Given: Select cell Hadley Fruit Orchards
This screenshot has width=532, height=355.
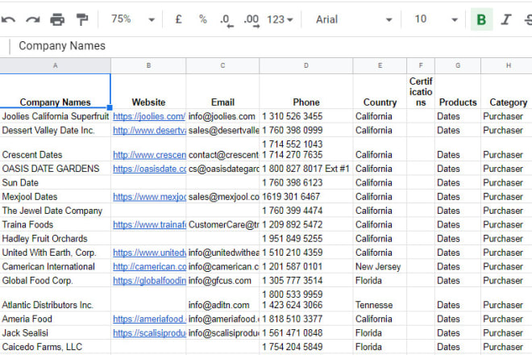Looking at the screenshot, I should pyautogui.click(x=55, y=238).
